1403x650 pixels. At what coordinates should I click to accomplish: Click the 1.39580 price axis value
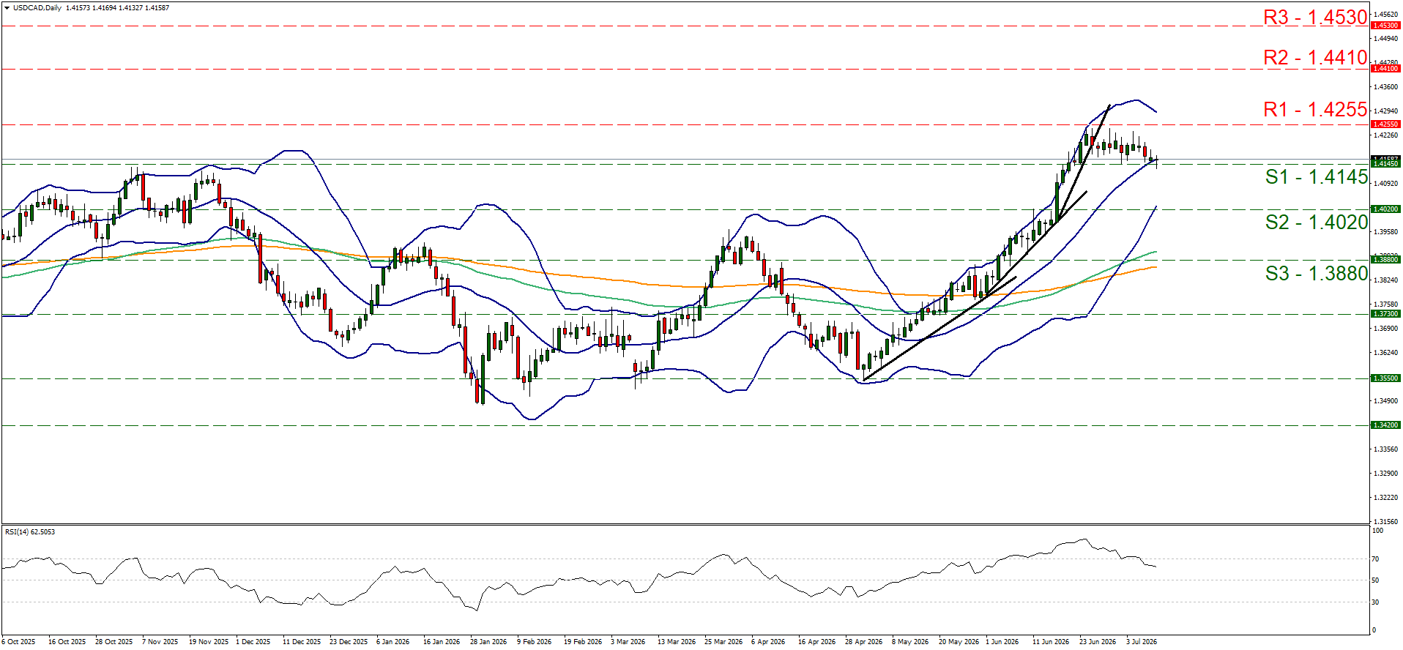(1386, 232)
